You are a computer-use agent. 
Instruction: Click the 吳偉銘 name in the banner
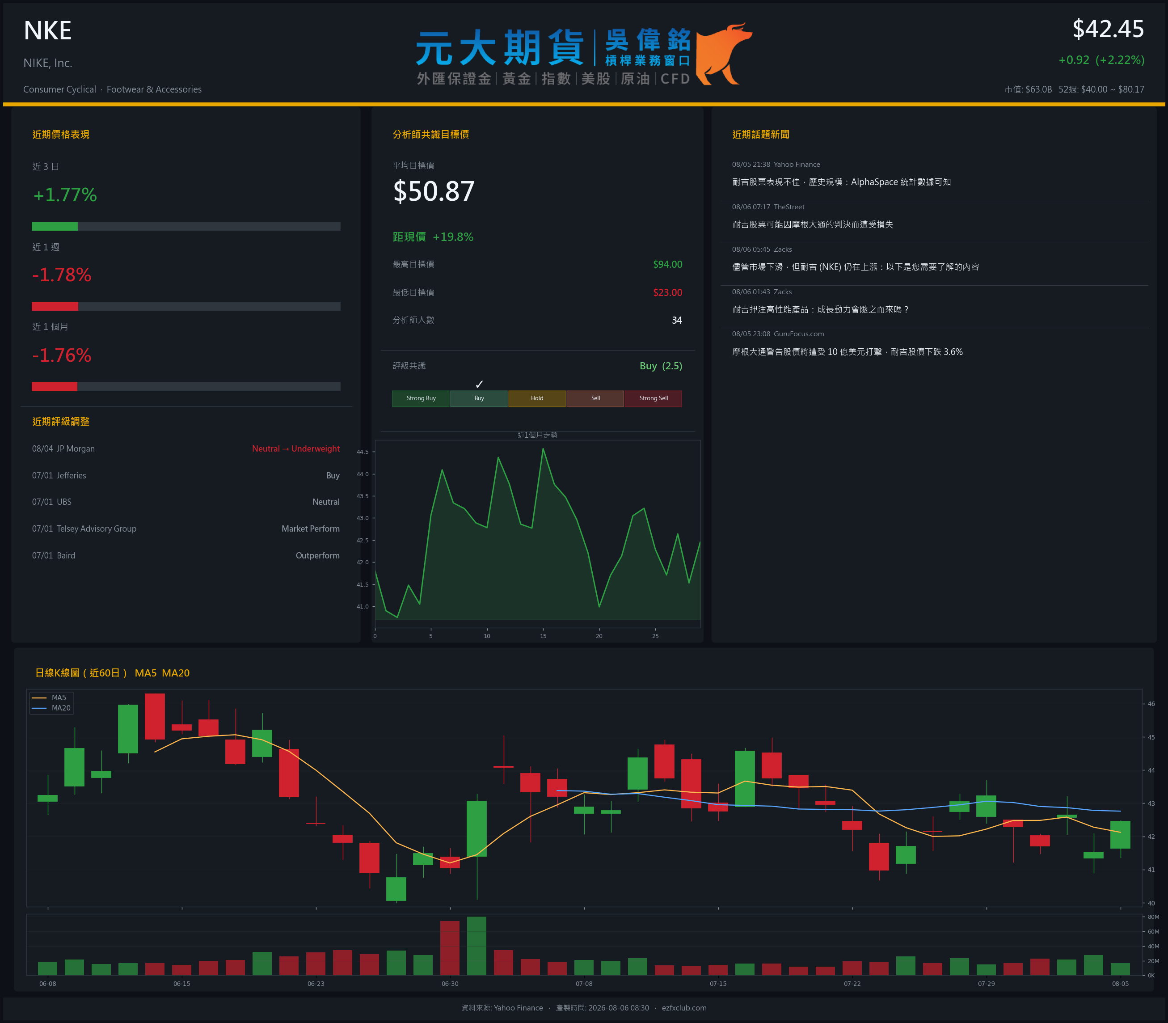[648, 39]
